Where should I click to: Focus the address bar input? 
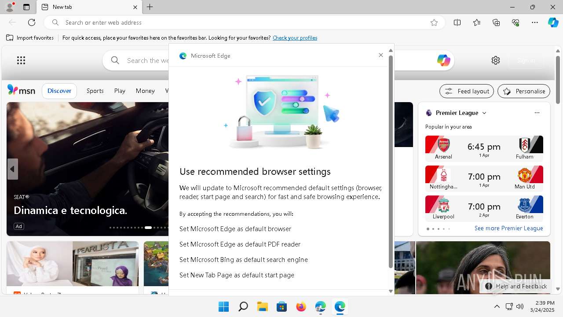(244, 22)
